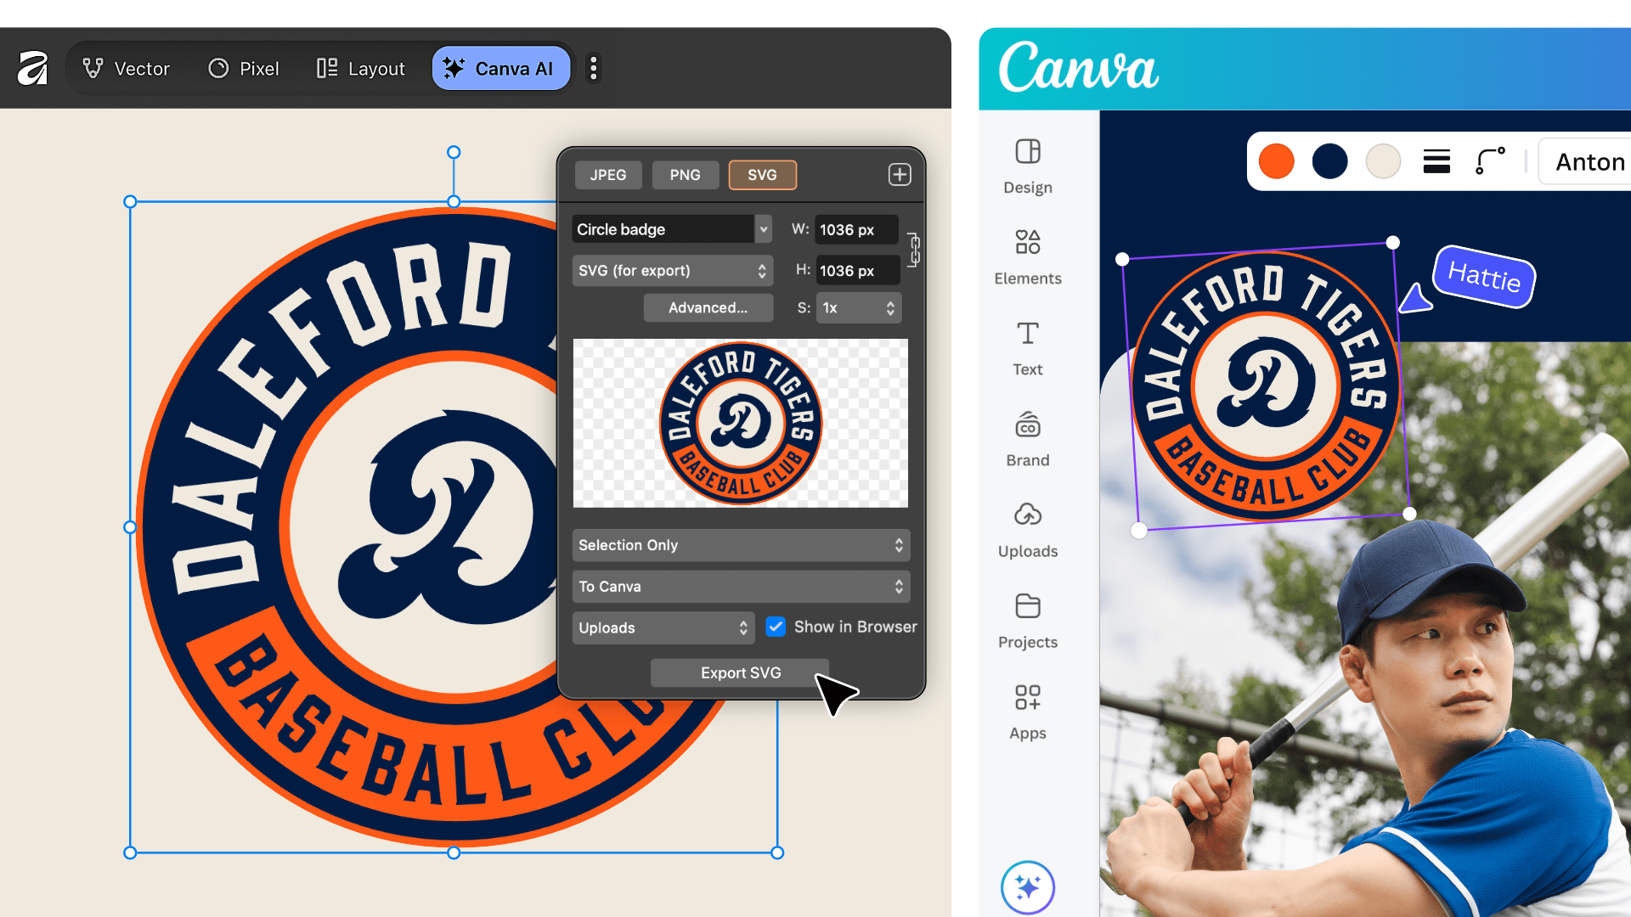Select the orange color swatch in Canva

1276,160
